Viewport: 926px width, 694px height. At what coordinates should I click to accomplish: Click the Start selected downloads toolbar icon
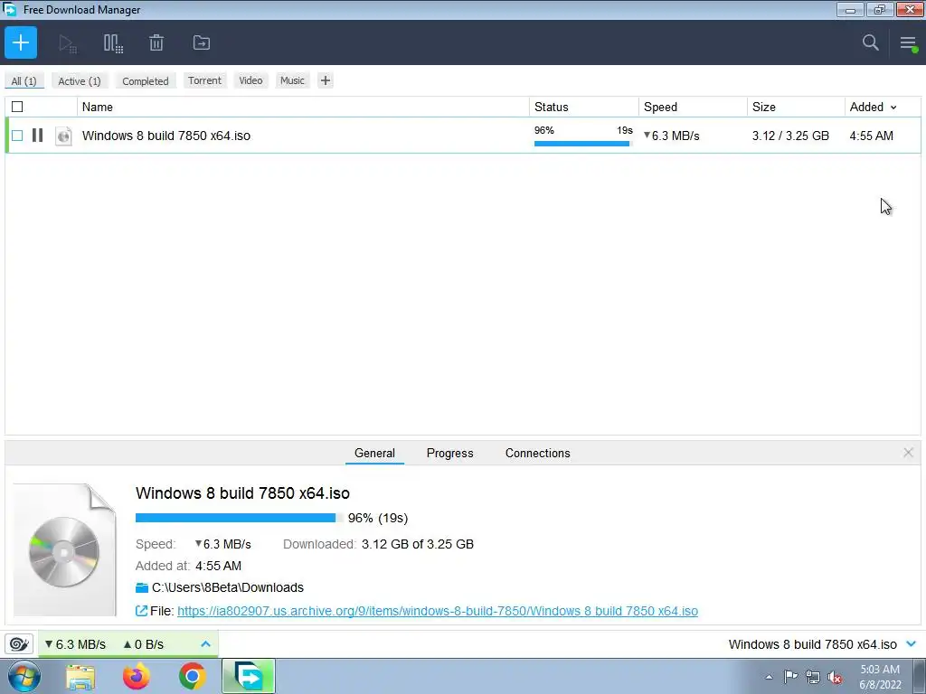coord(67,43)
